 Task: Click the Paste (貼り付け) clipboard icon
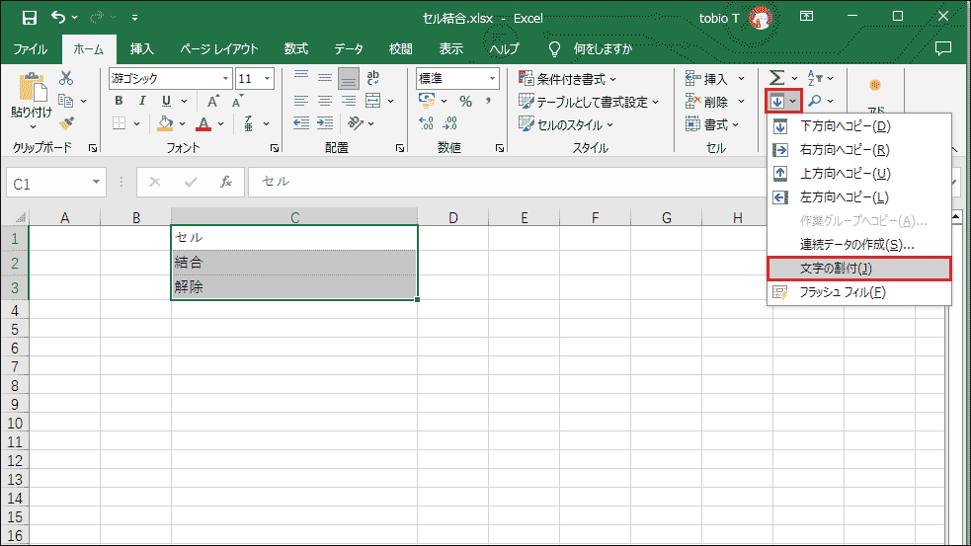(32, 87)
